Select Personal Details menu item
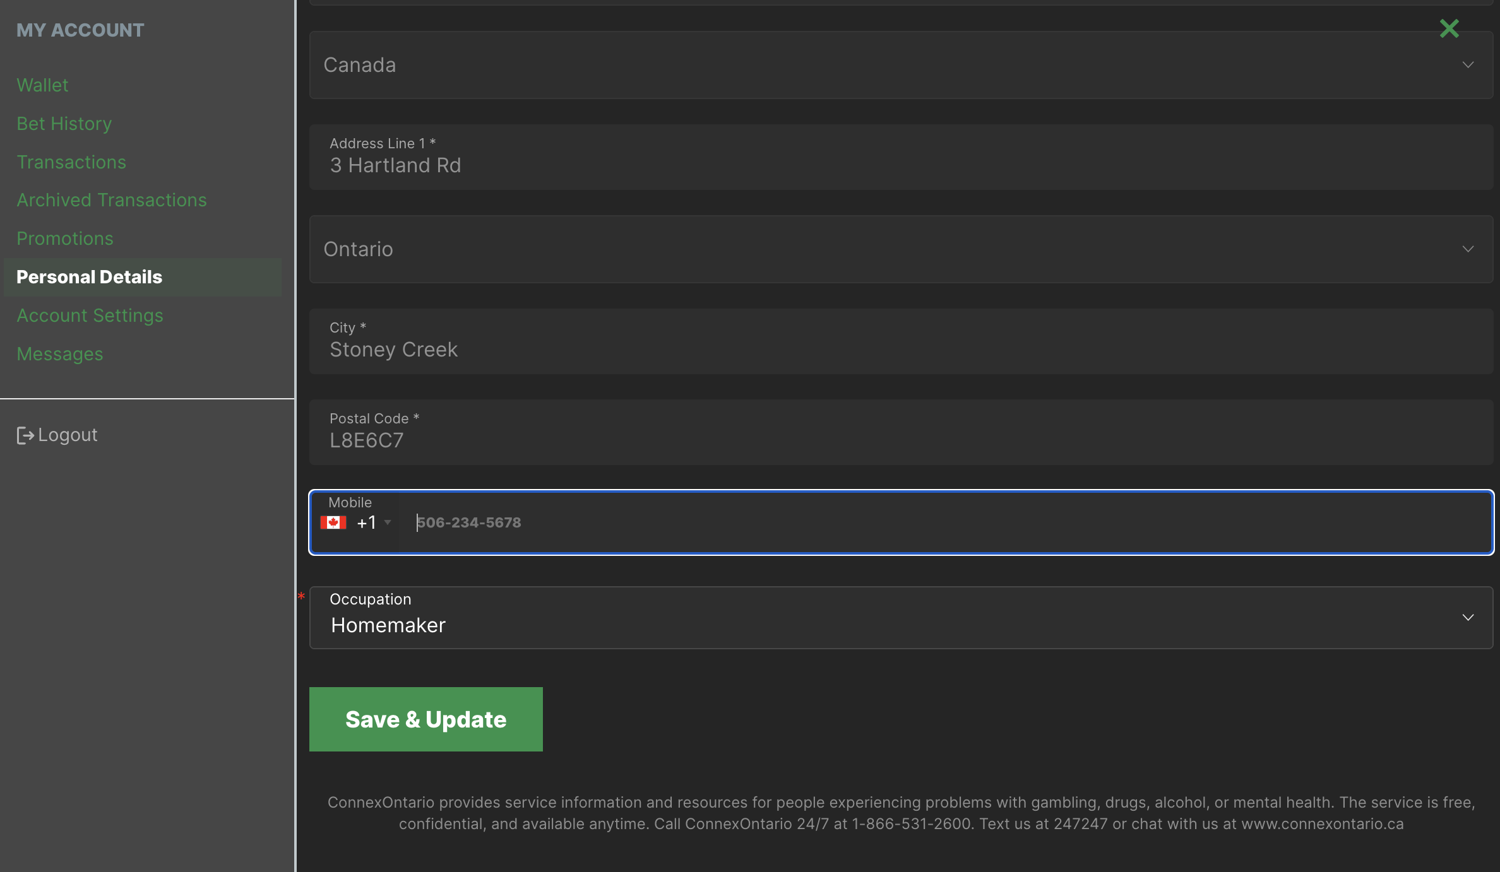This screenshot has height=872, width=1500. pyautogui.click(x=89, y=277)
